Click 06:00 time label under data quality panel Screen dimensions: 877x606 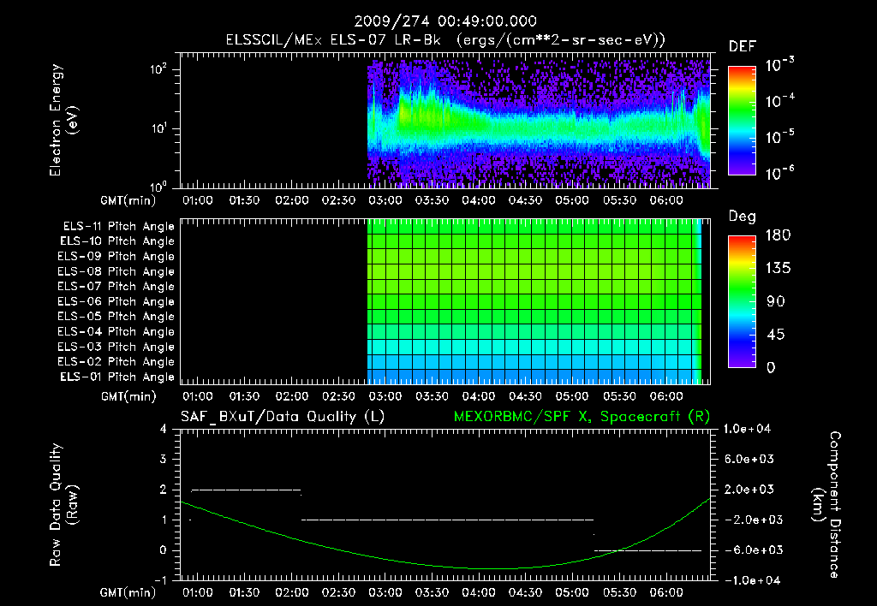pyautogui.click(x=666, y=592)
